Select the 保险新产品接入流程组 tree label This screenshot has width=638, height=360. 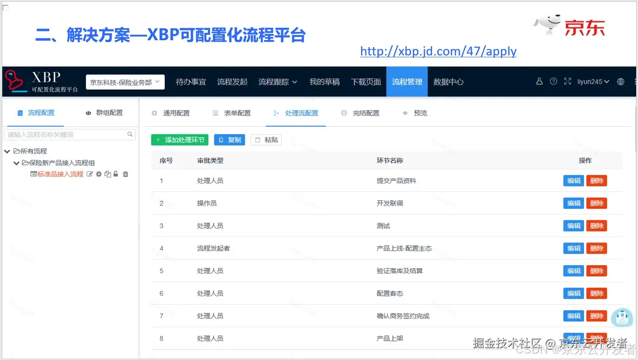pos(62,163)
